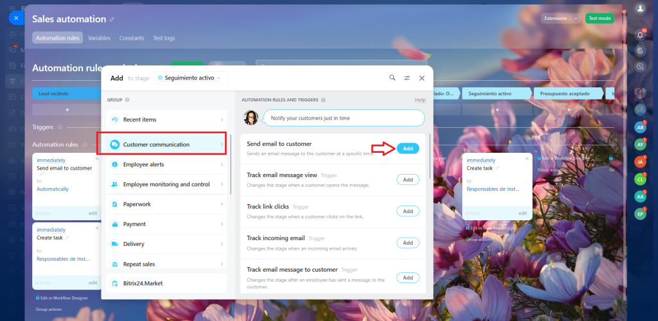Click the assistant avatar in dialog
Viewport: 658px width, 321px height.
251,118
